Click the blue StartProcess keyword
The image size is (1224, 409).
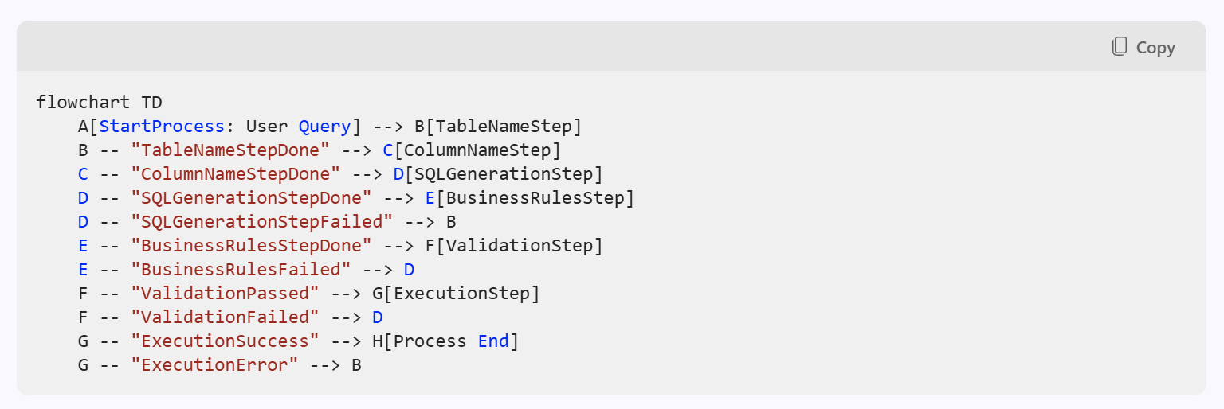[x=162, y=126]
